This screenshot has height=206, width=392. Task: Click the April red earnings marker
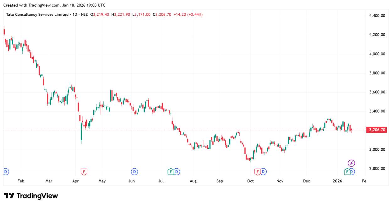[84, 171]
